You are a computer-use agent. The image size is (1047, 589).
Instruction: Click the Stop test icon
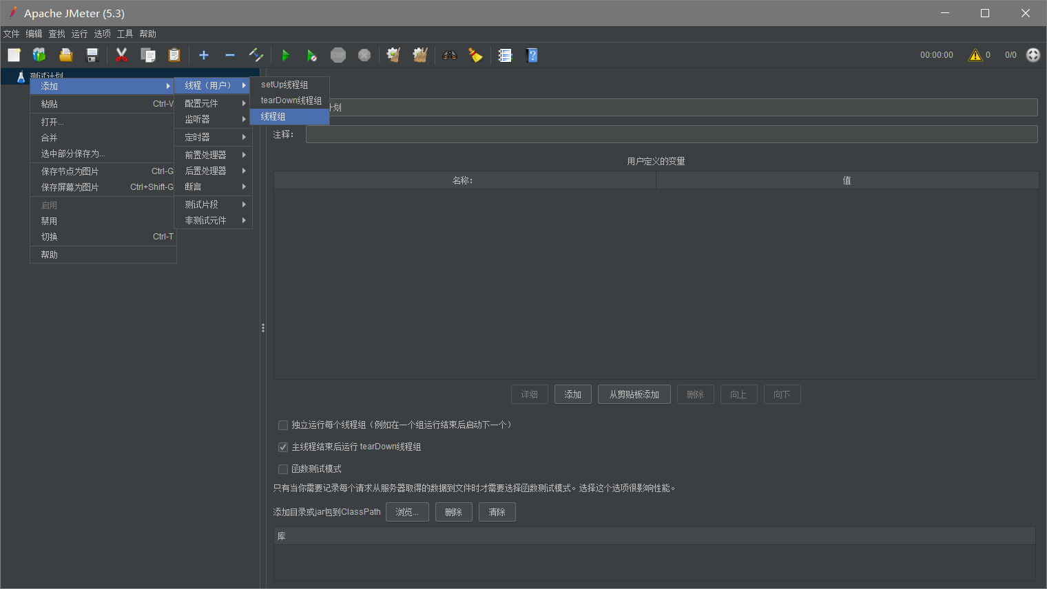[x=338, y=55]
